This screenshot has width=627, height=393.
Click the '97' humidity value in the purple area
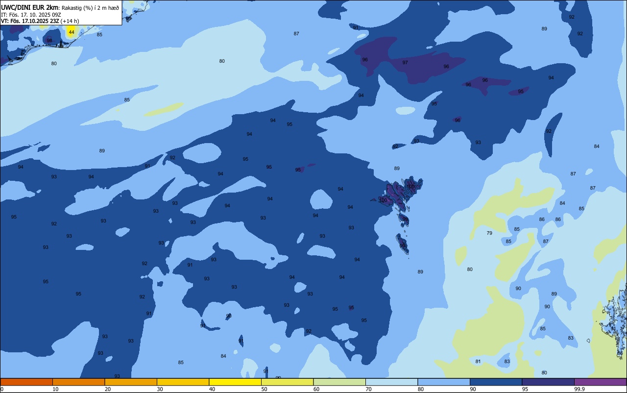pyautogui.click(x=405, y=63)
